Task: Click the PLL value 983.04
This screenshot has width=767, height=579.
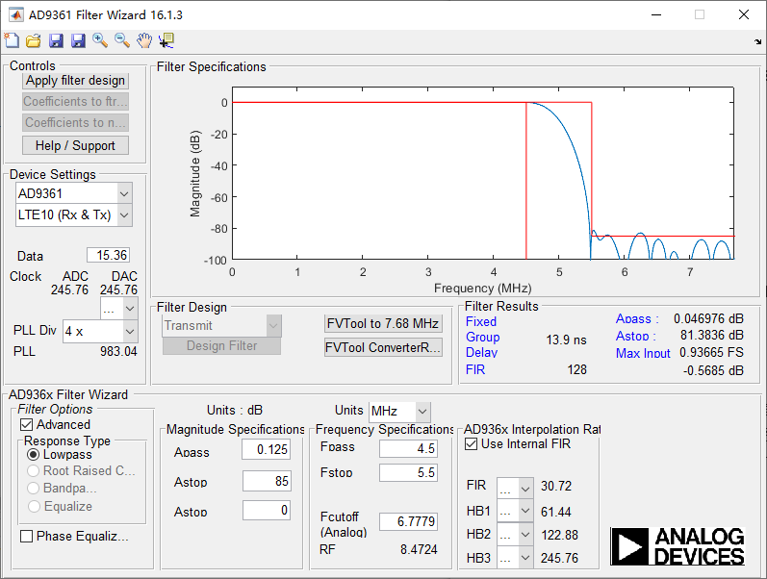Action: tap(118, 352)
